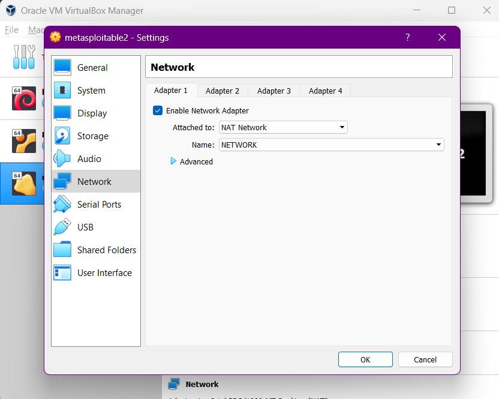Select the Audio category label

[x=89, y=158]
